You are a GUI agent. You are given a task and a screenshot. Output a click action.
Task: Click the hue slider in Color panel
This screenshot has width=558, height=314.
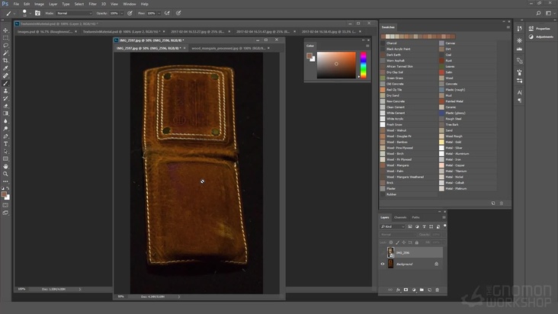(363, 66)
